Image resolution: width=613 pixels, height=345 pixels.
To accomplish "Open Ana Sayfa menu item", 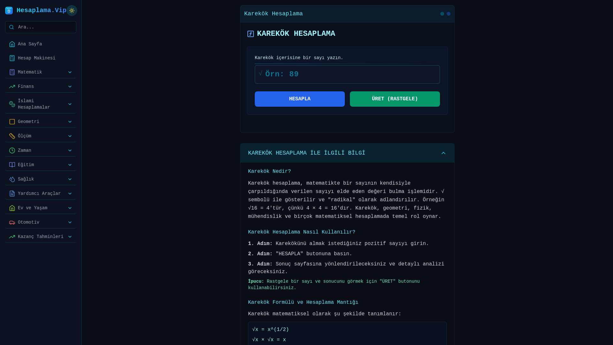I will pyautogui.click(x=41, y=44).
